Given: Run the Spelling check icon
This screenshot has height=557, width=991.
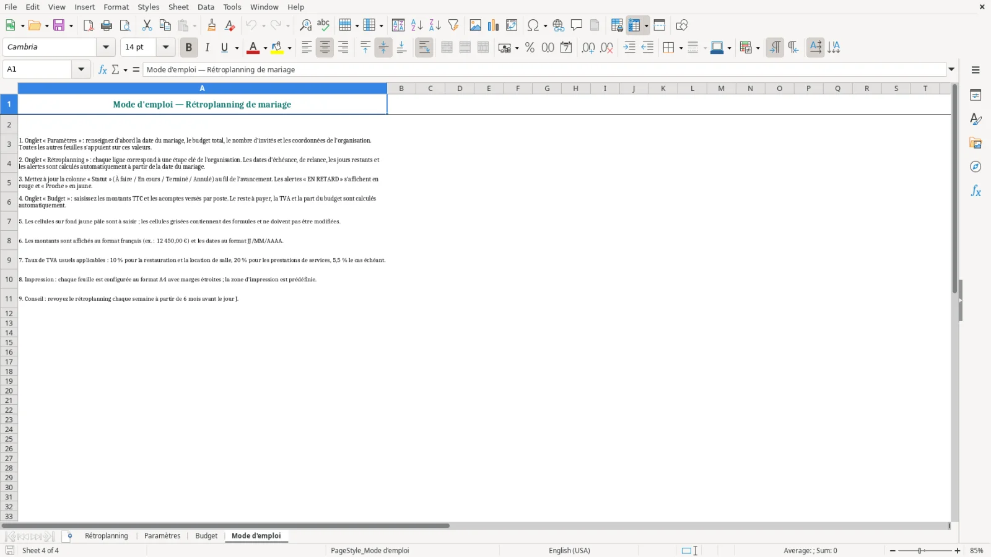Looking at the screenshot, I should [323, 25].
